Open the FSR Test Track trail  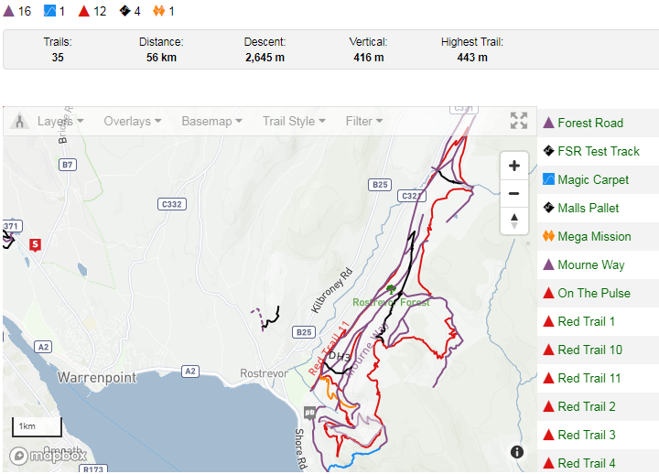tap(599, 151)
